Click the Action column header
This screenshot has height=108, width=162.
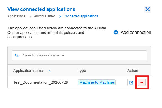coord(133,71)
